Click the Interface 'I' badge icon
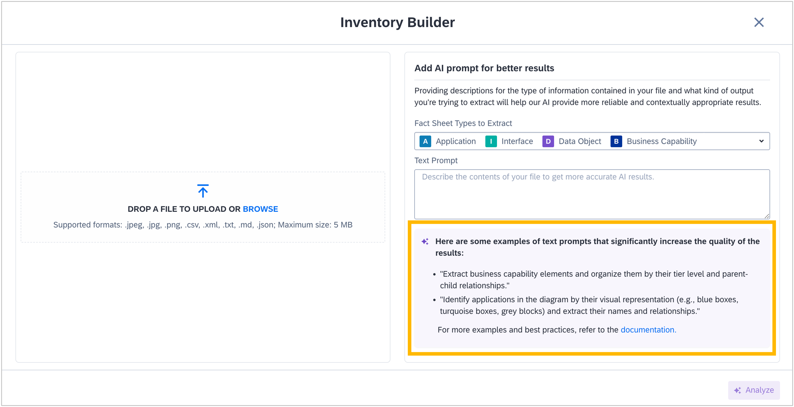Image resolution: width=794 pixels, height=407 pixels. pyautogui.click(x=491, y=141)
